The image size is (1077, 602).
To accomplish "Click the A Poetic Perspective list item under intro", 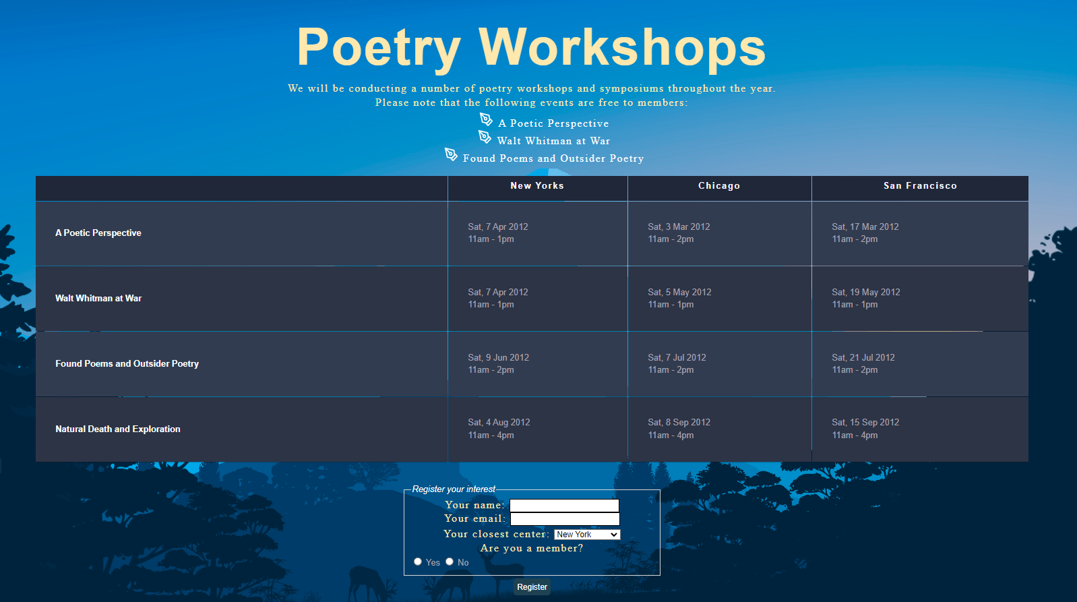I will pyautogui.click(x=553, y=123).
